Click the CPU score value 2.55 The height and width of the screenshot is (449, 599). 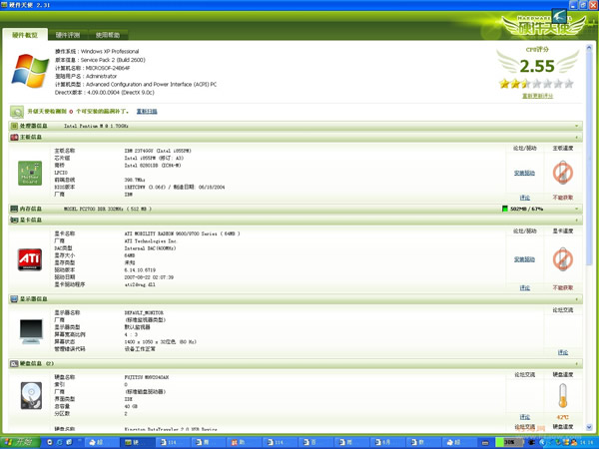537,67
